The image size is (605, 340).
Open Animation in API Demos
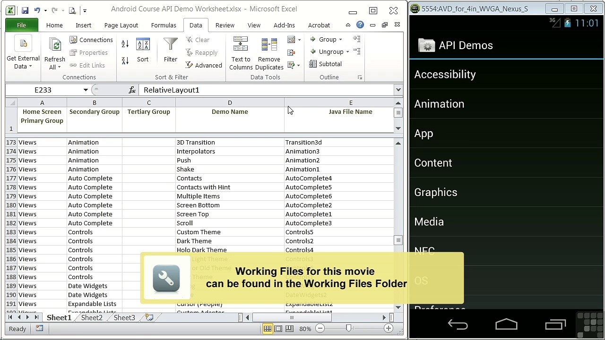506,104
